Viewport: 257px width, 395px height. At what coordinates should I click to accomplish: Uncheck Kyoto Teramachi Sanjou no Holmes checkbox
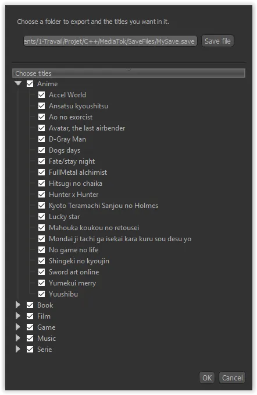click(41, 206)
